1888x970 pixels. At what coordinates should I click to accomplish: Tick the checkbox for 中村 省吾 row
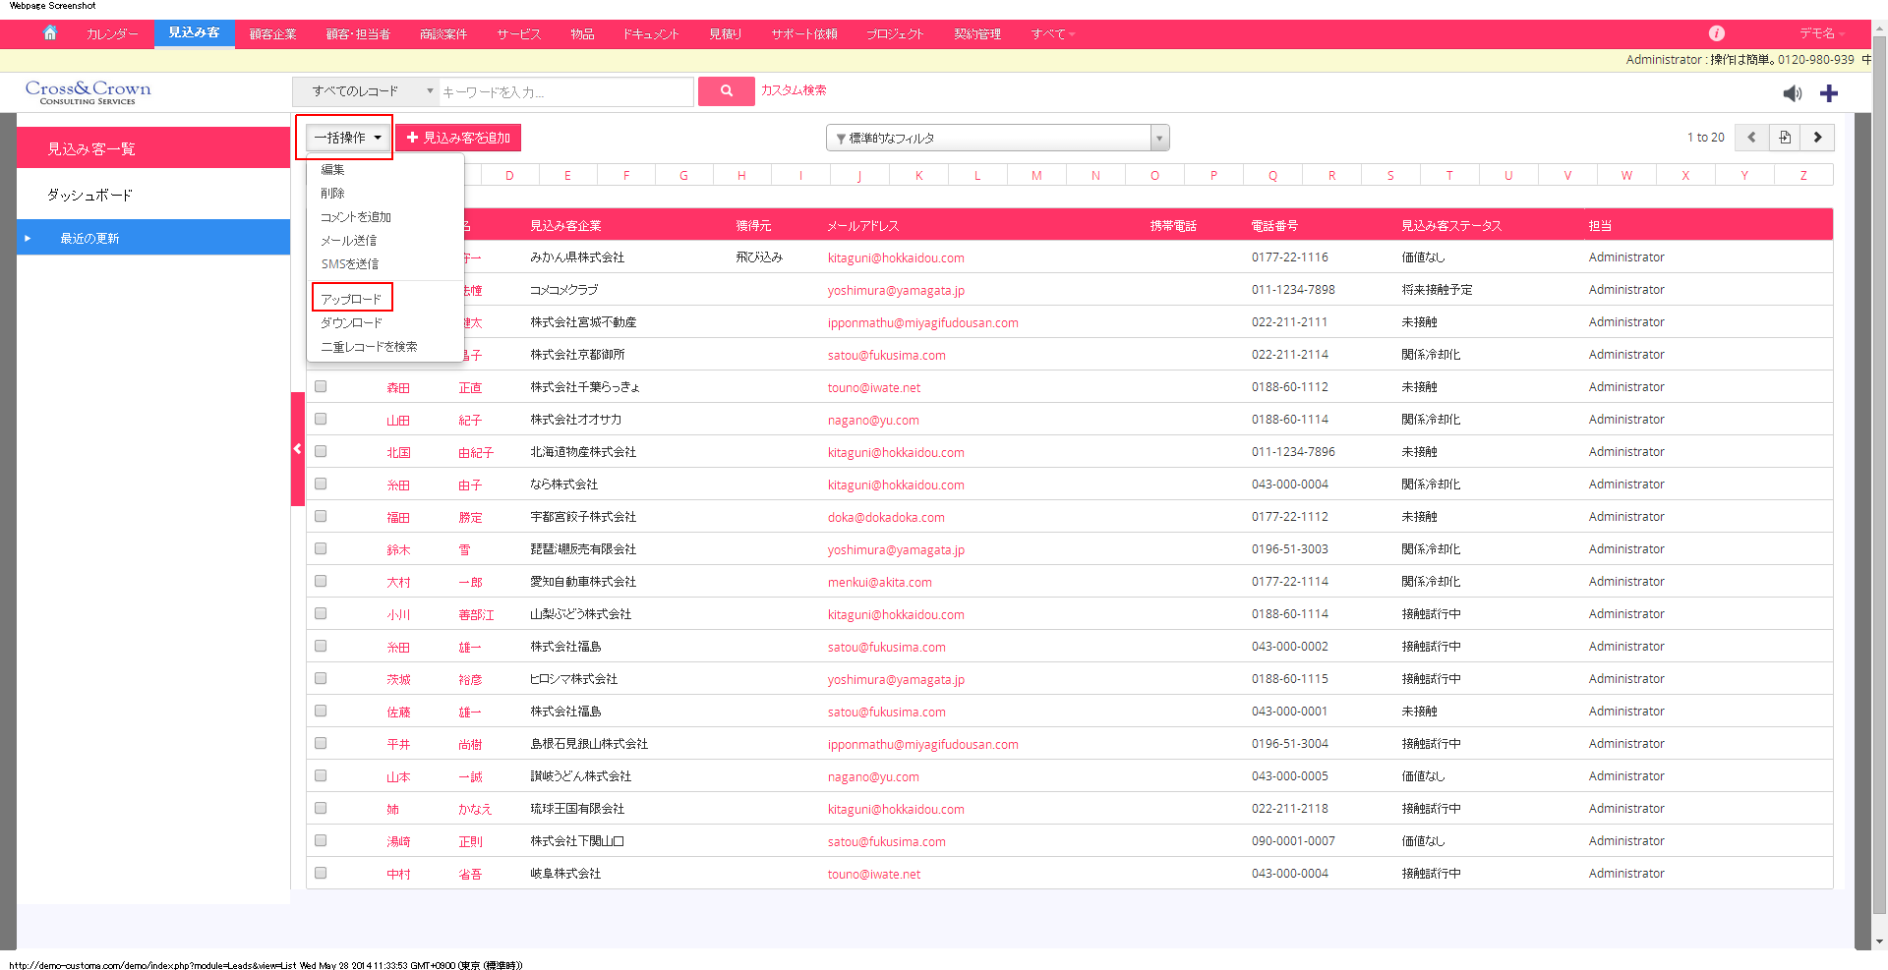tap(321, 874)
